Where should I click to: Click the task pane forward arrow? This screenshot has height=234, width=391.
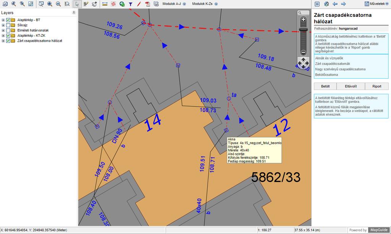[344, 4]
